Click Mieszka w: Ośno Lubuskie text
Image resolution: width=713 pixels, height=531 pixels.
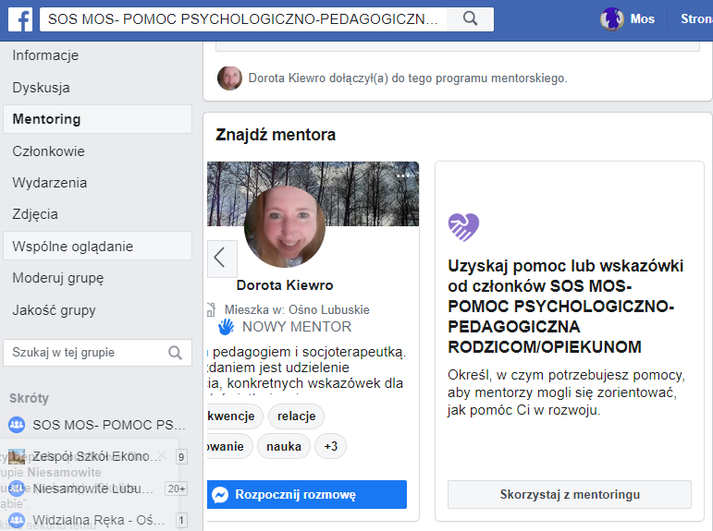(x=297, y=309)
